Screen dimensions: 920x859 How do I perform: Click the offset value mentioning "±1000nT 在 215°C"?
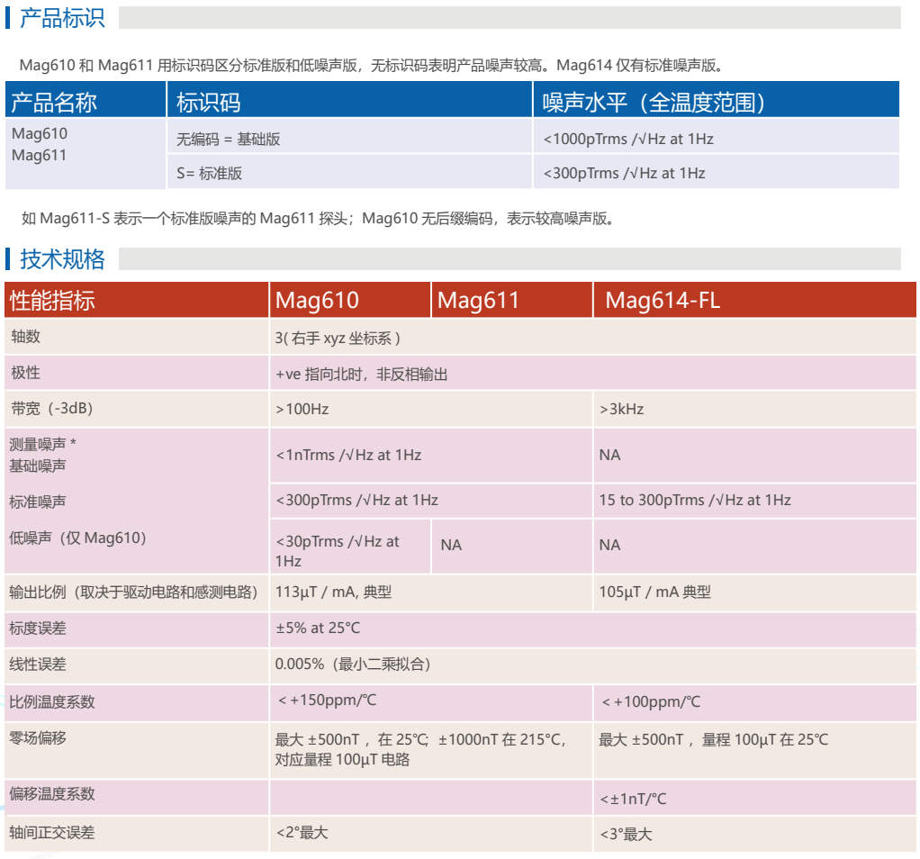(420, 750)
